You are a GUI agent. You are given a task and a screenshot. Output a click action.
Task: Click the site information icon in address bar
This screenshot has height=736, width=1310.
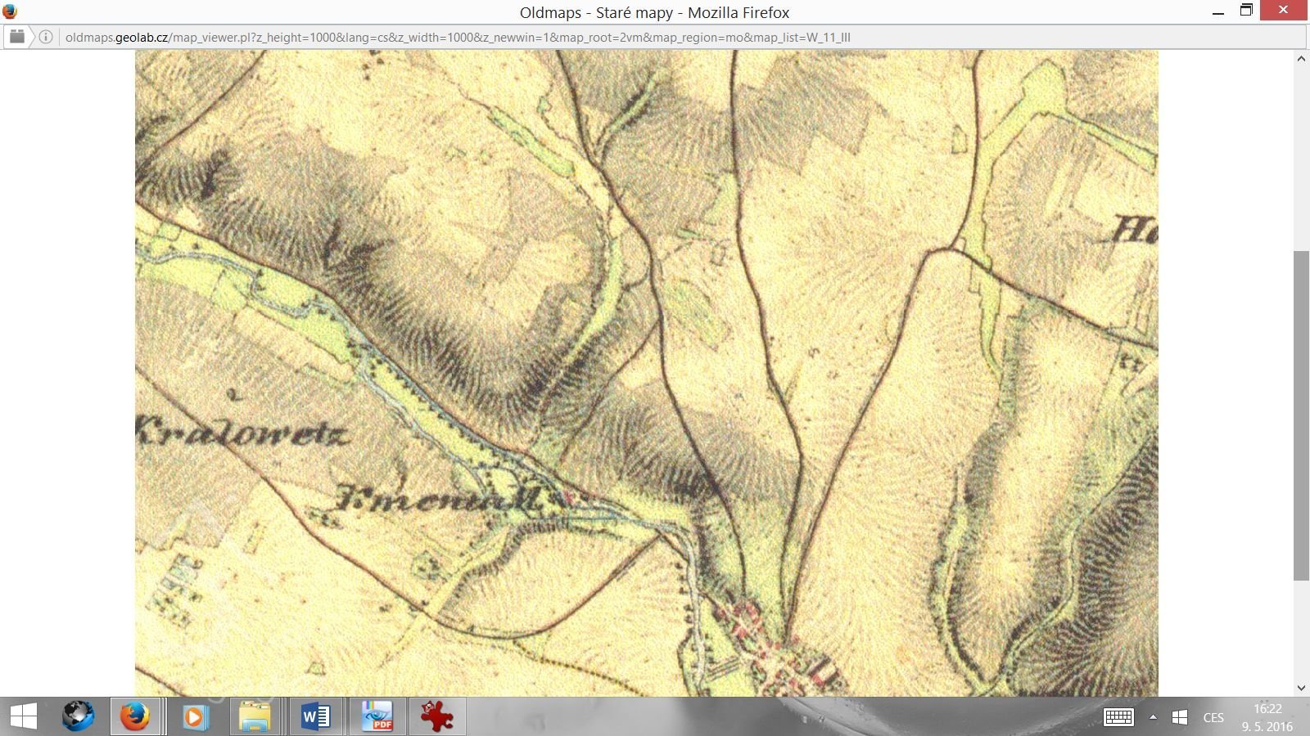(46, 37)
